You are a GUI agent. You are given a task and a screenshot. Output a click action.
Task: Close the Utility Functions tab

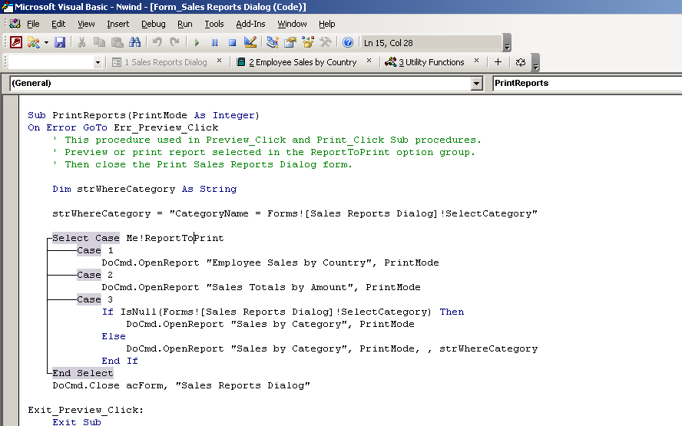[476, 61]
